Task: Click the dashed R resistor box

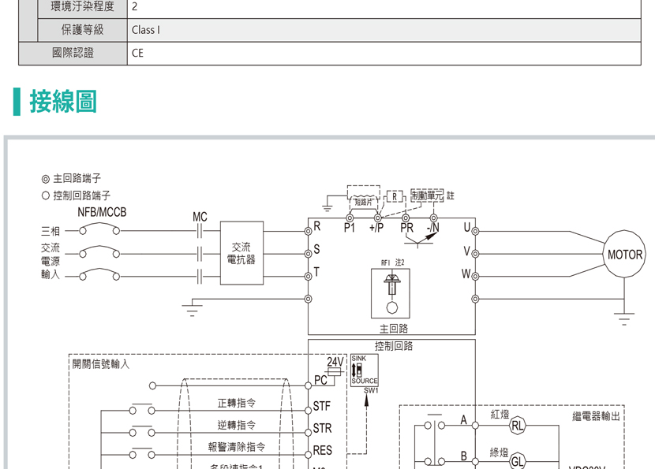Action: tap(395, 196)
